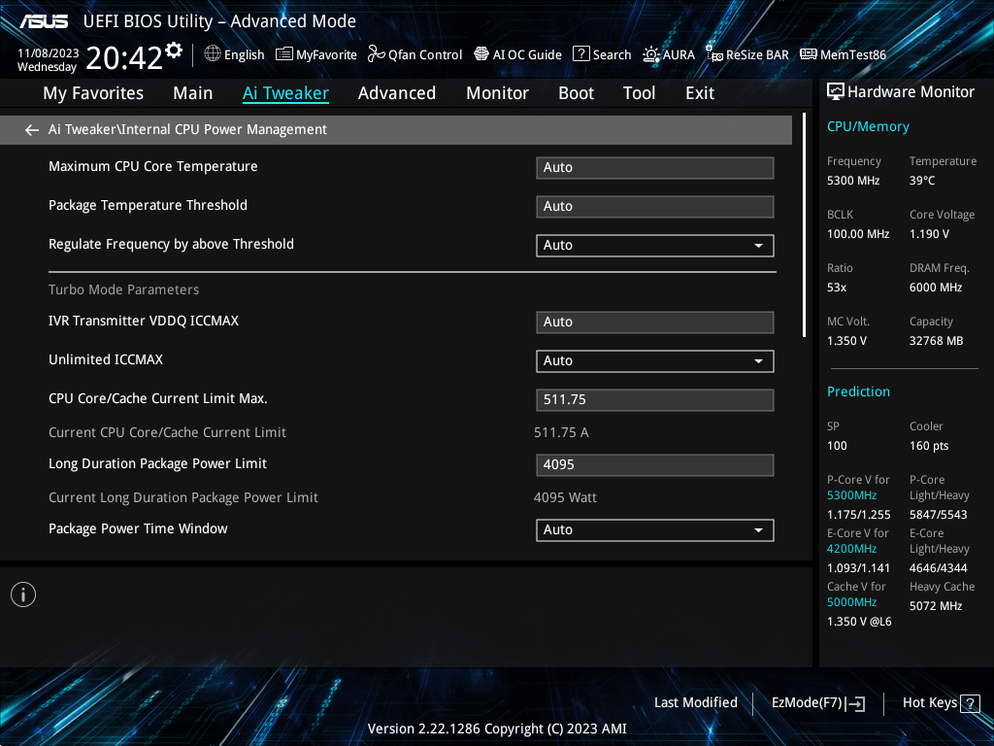Toggle ReSize BAR icon
This screenshot has height=746, width=994.
click(713, 54)
